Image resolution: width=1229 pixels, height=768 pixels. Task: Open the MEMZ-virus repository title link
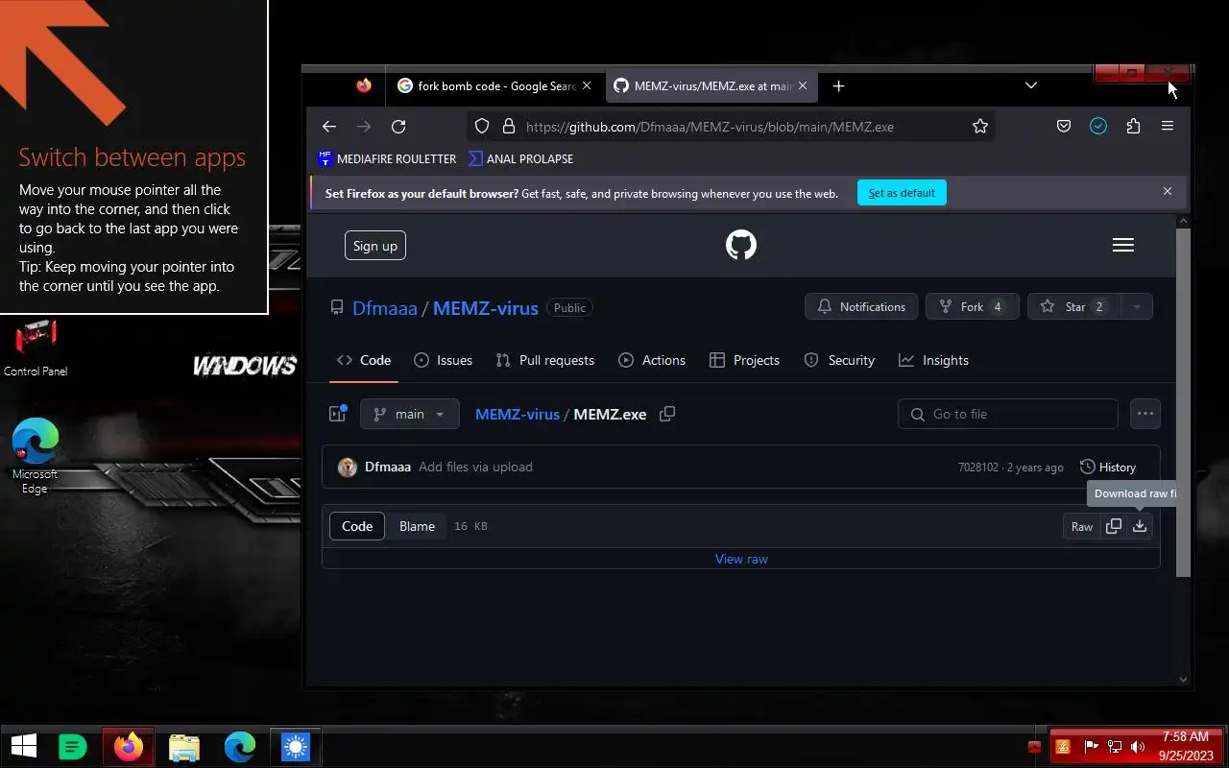point(486,308)
